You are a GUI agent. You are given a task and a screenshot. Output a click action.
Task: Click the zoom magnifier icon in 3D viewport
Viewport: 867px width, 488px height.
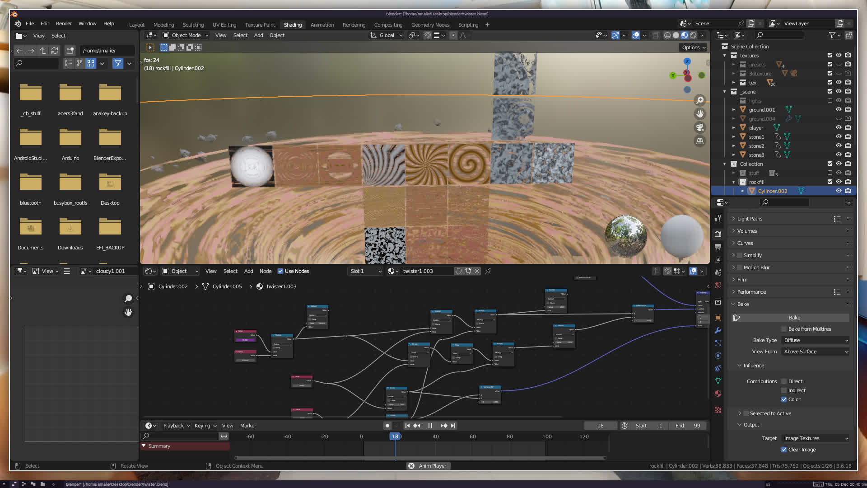699,100
